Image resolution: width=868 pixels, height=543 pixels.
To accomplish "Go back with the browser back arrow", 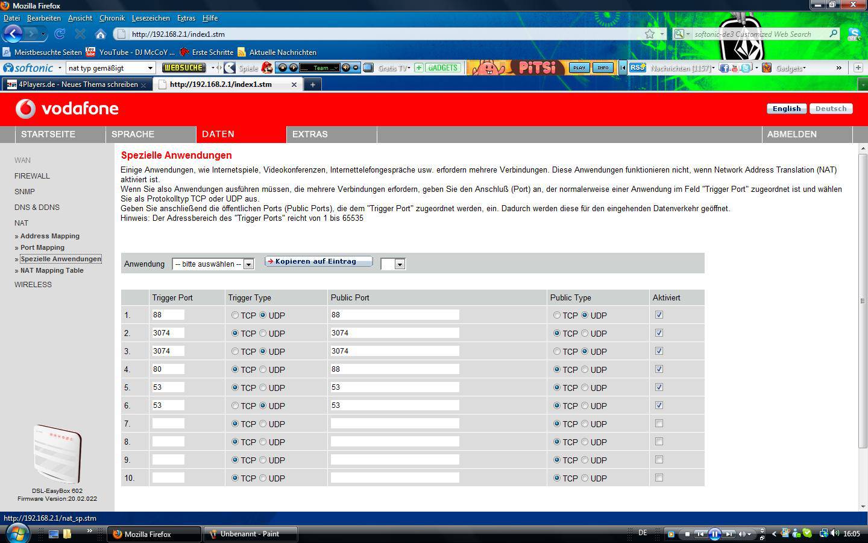I will click(13, 34).
